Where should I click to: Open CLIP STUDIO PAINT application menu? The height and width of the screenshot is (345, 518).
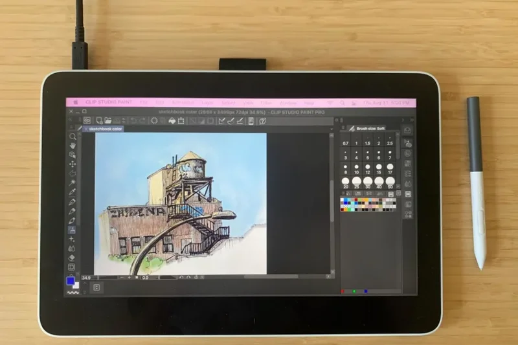click(109, 102)
